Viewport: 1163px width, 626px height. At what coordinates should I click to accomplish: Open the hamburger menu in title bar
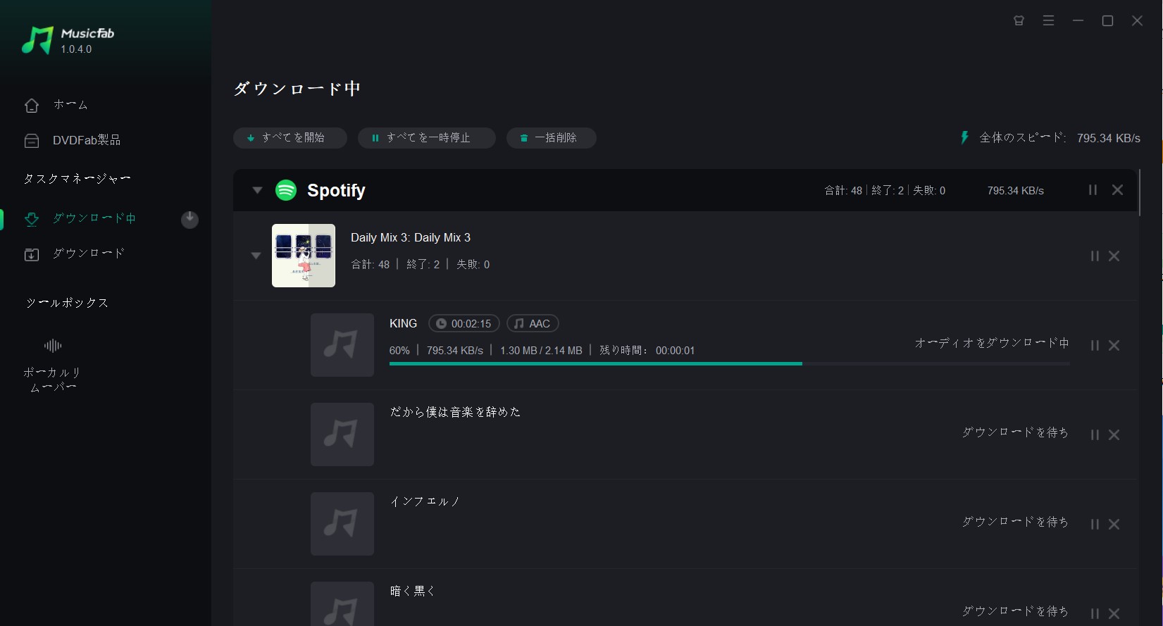coord(1048,21)
